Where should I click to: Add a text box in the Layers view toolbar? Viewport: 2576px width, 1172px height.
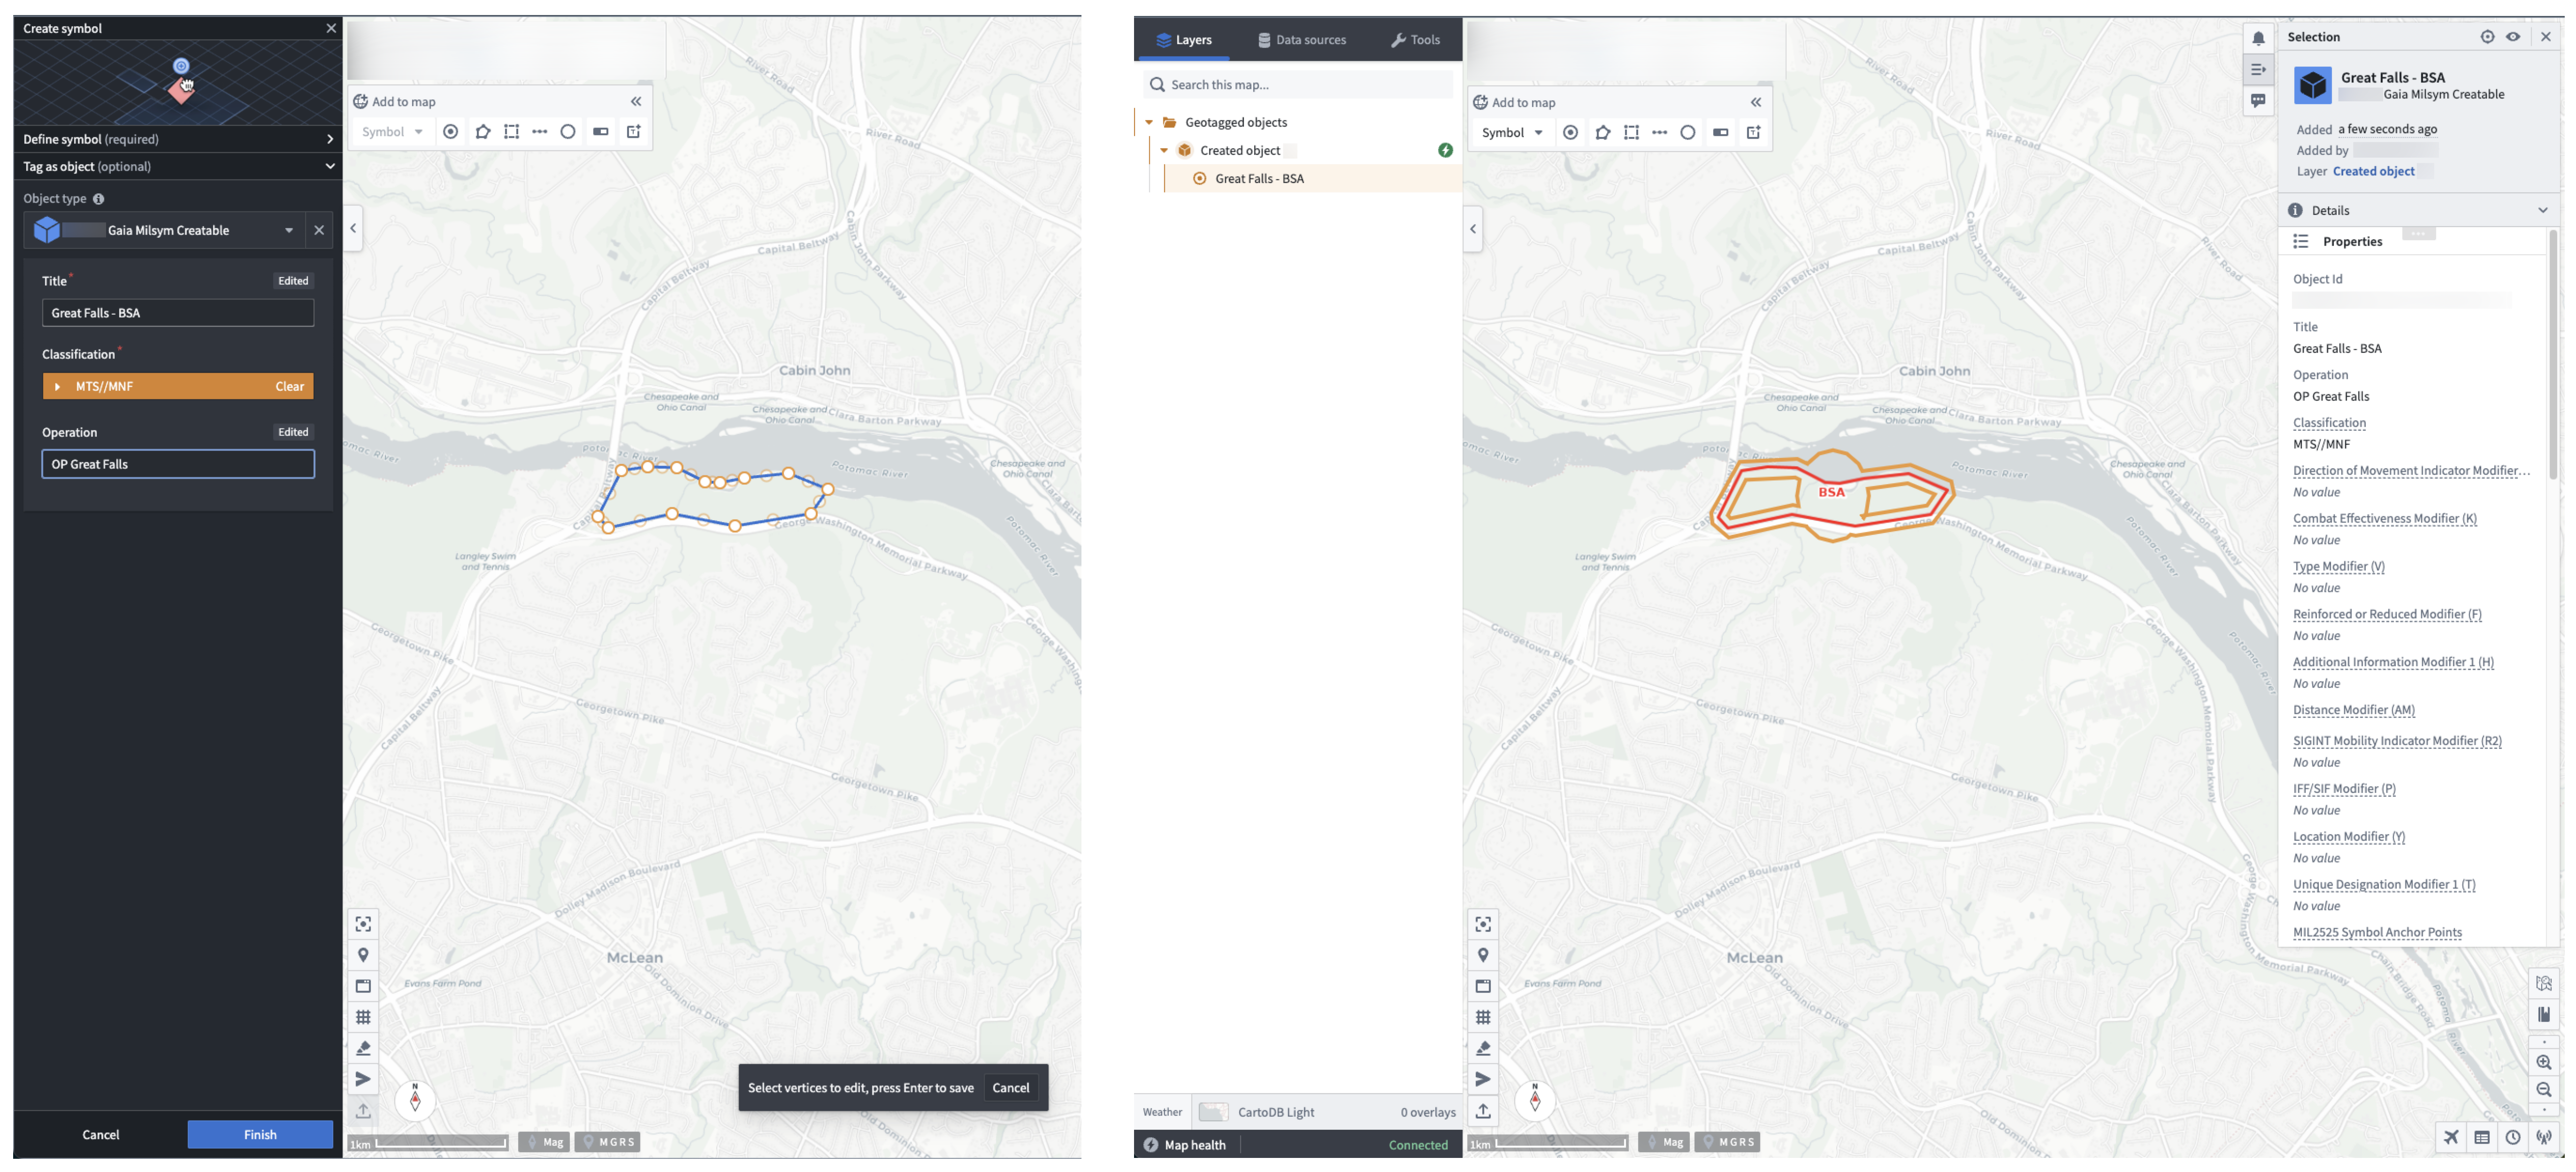(x=1753, y=132)
